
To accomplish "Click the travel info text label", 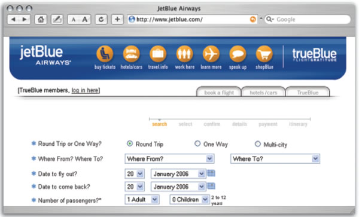I will pyautogui.click(x=158, y=67).
